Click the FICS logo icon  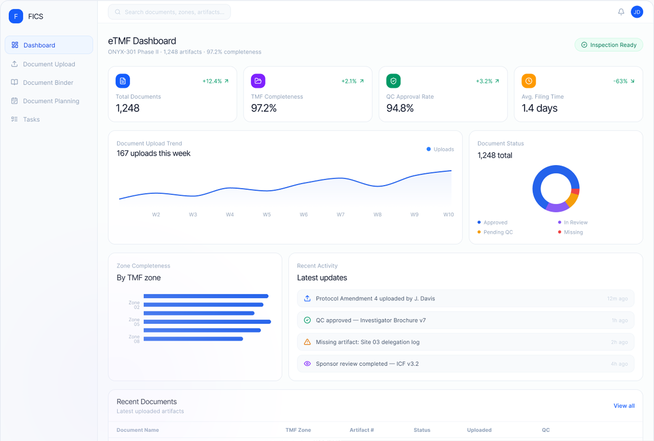click(16, 16)
